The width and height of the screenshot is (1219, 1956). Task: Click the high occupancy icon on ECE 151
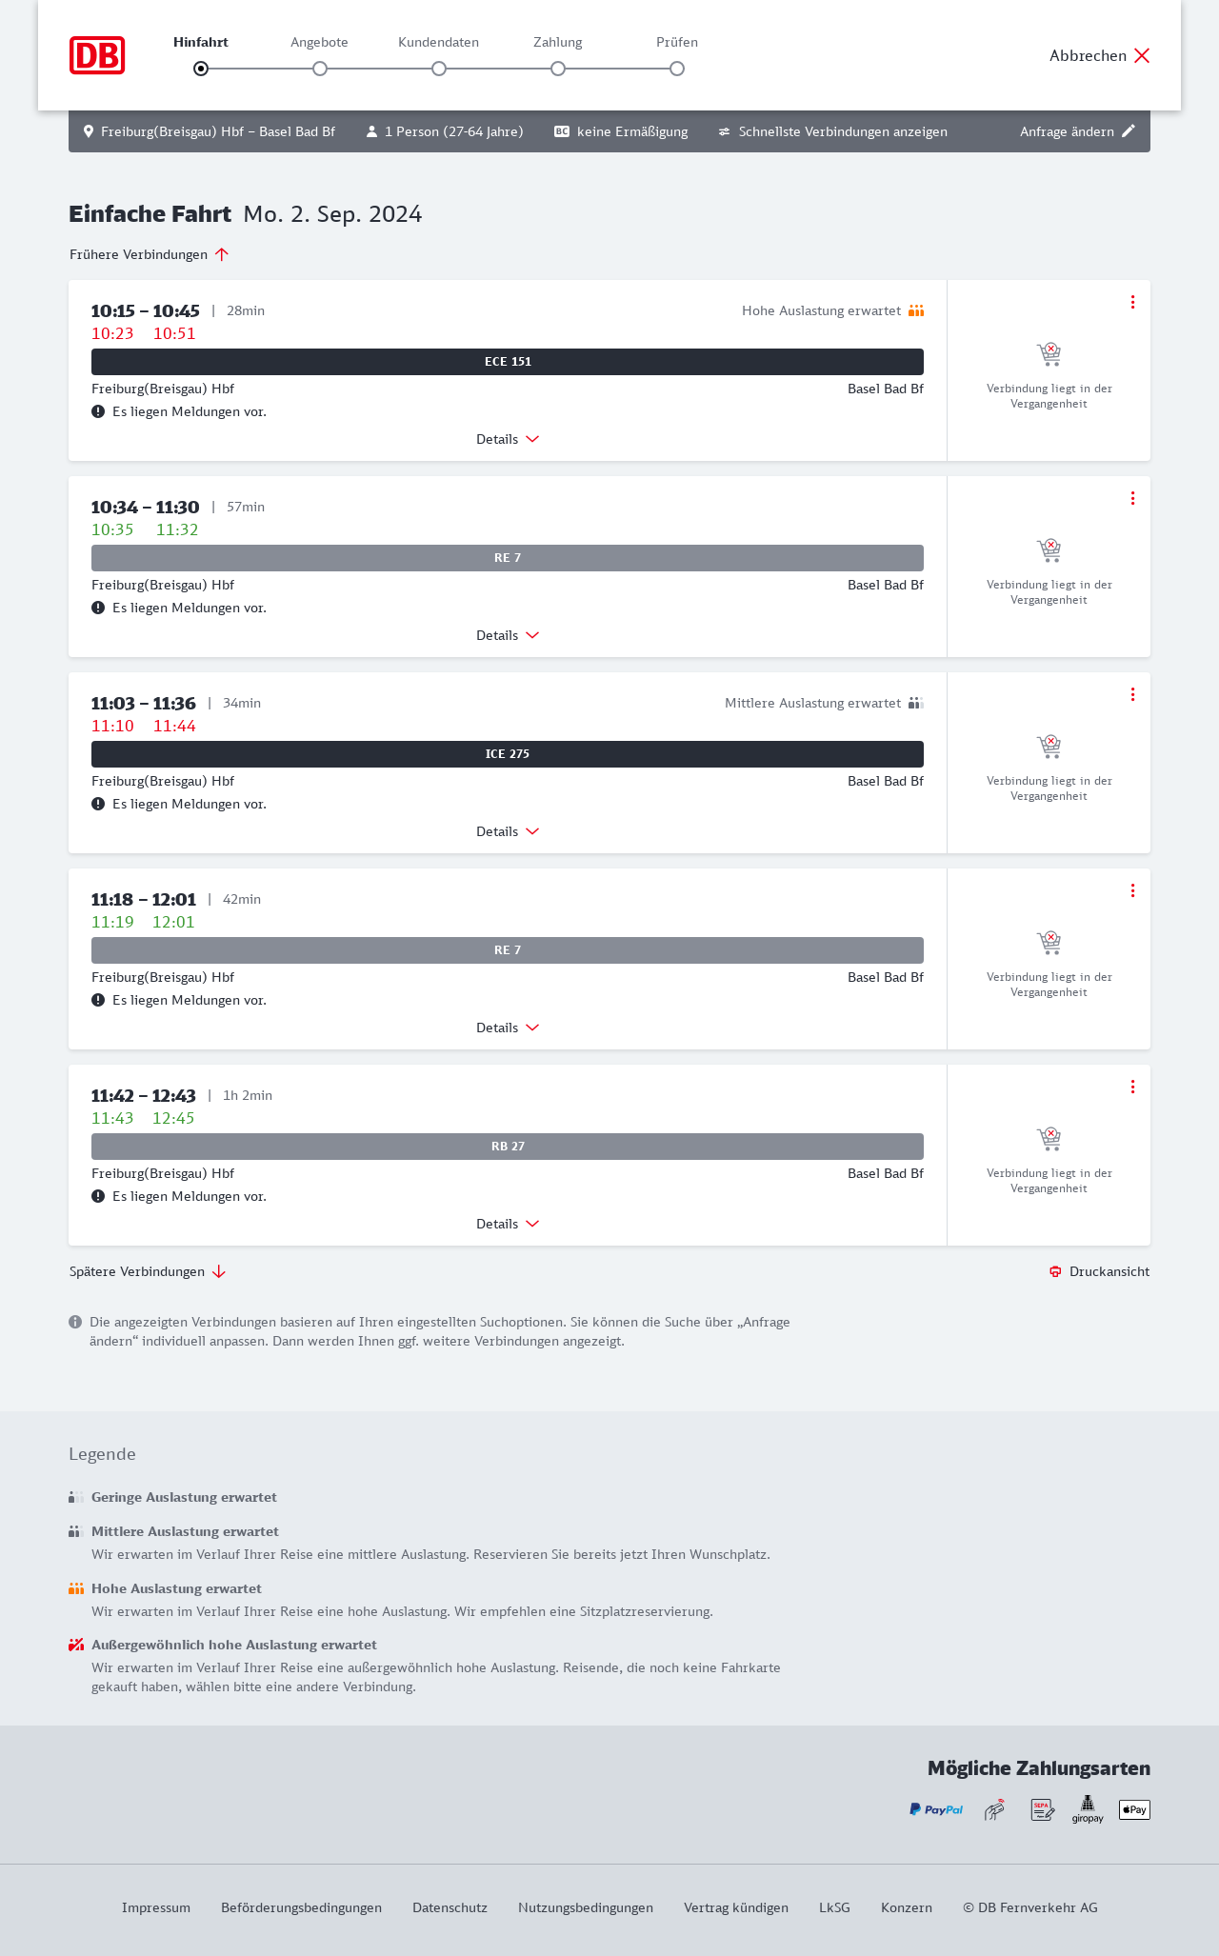pyautogui.click(x=916, y=310)
